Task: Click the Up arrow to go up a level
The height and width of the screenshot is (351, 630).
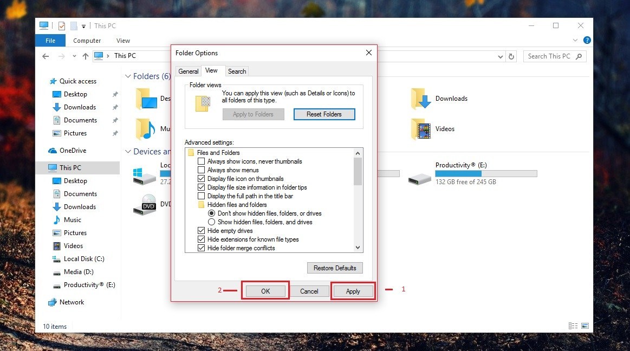Action: tap(86, 56)
